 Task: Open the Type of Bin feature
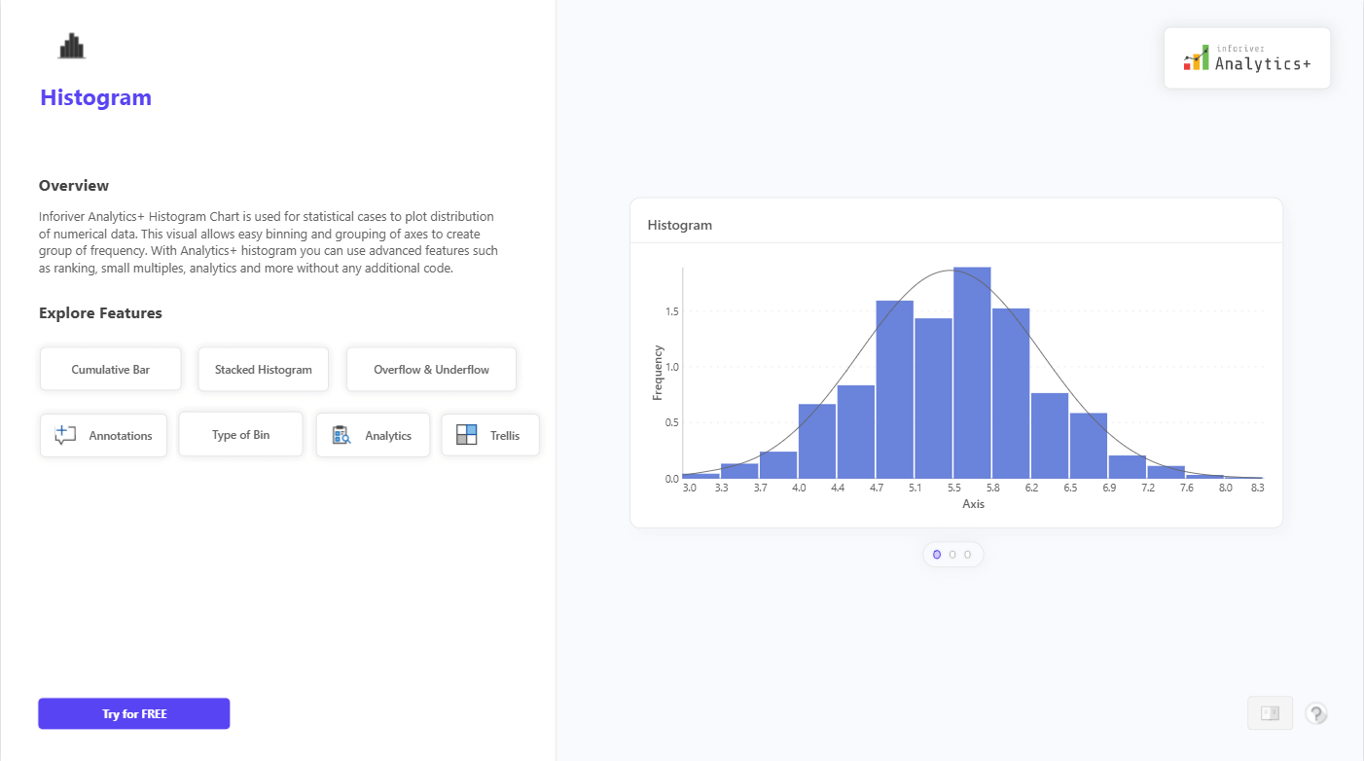click(x=240, y=435)
